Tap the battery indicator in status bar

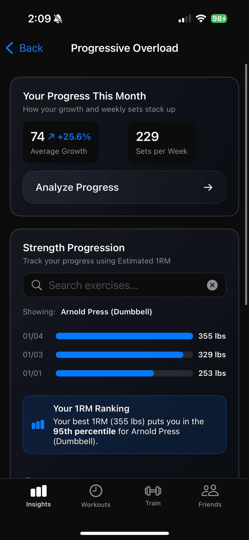coord(219,18)
